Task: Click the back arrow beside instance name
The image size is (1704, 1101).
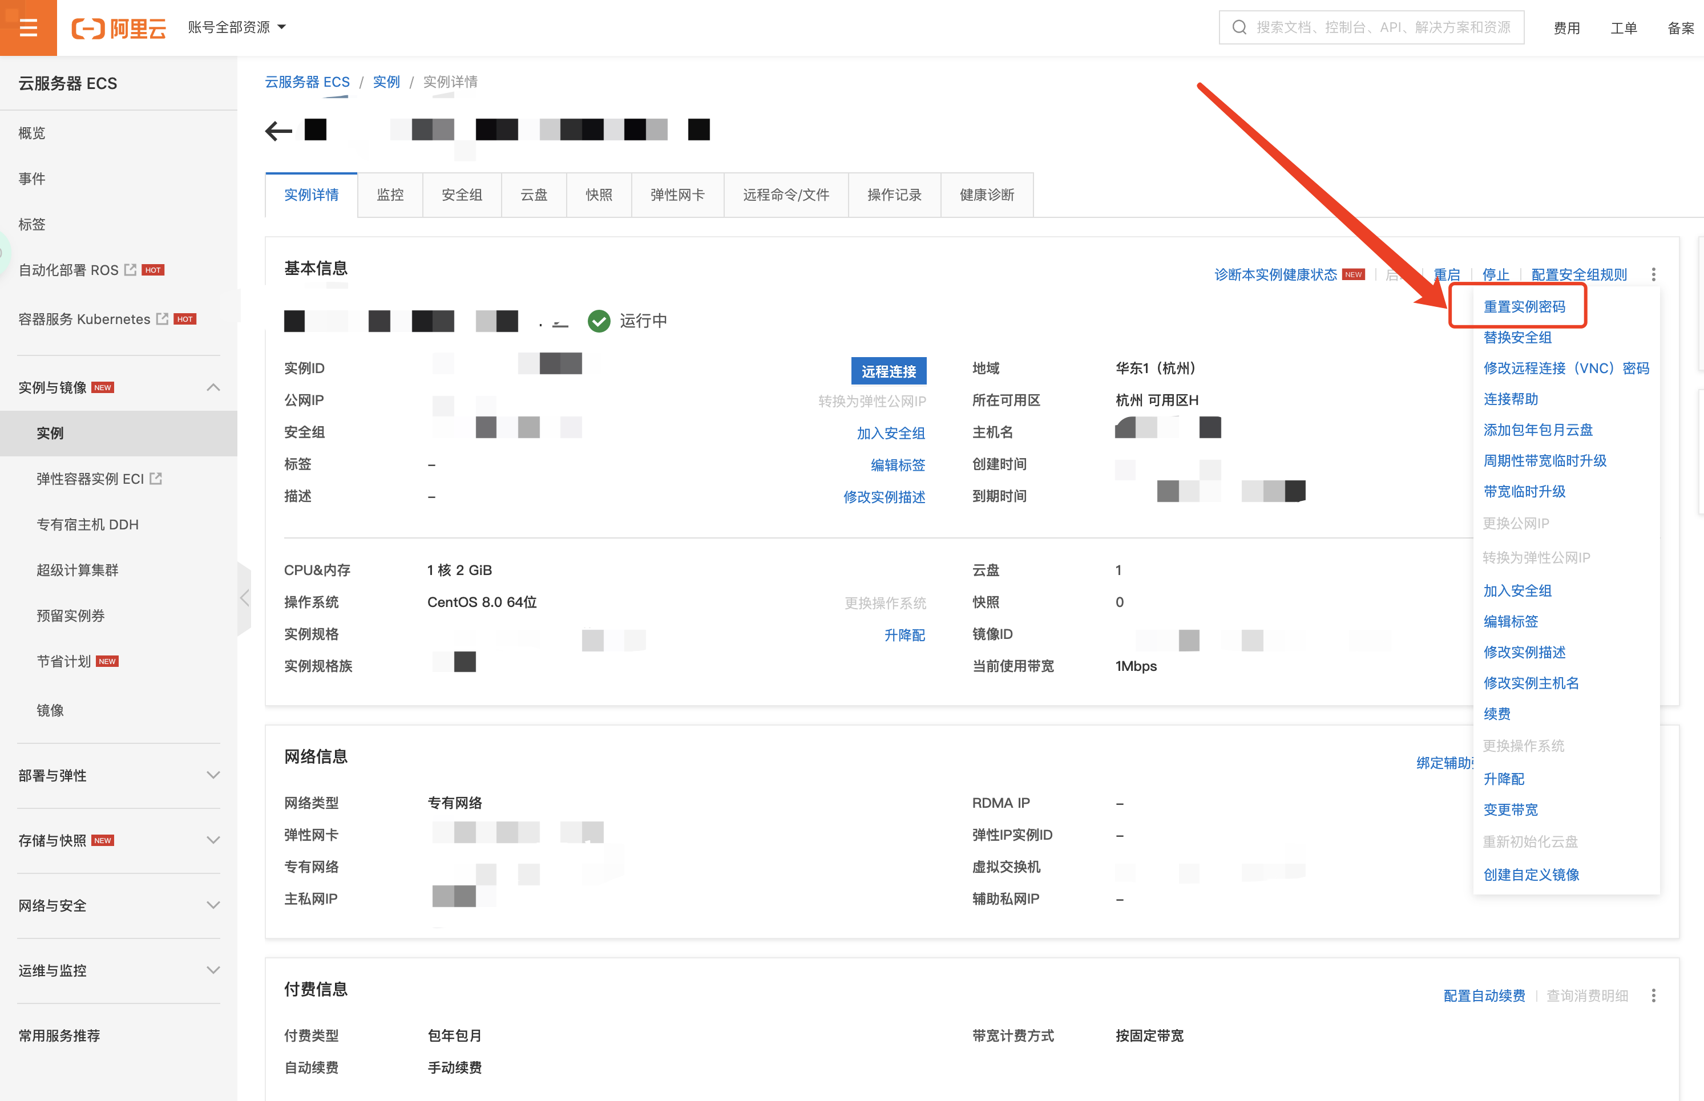Action: coord(278,131)
